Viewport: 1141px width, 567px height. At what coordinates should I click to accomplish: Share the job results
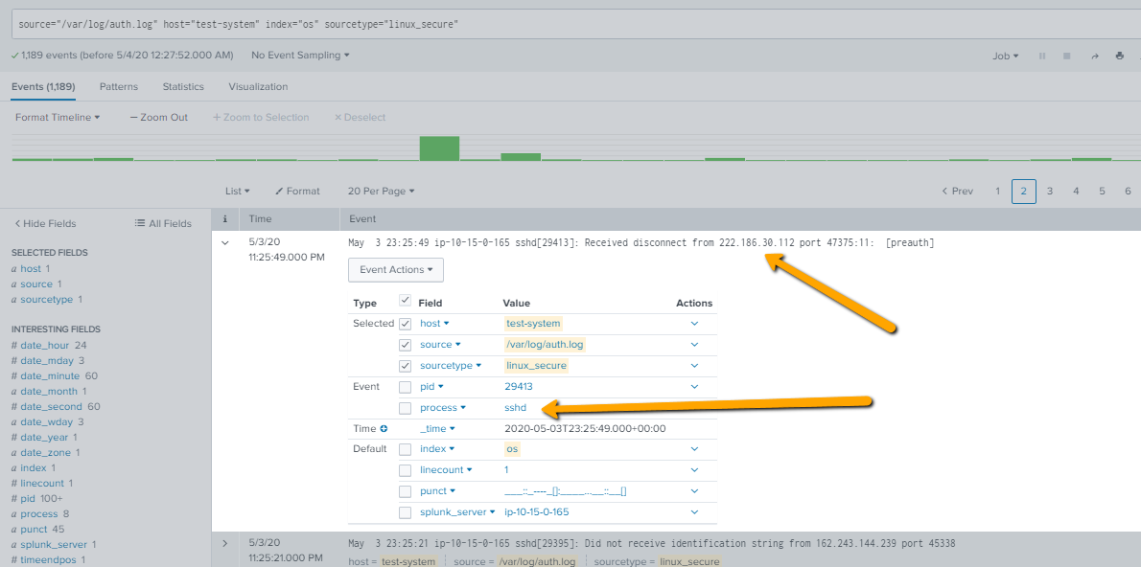tap(1094, 56)
